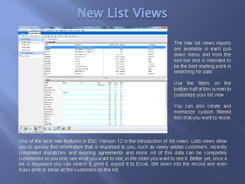
Task: Click the green arrow icon in bottom toolbar
Action: [x=31, y=128]
